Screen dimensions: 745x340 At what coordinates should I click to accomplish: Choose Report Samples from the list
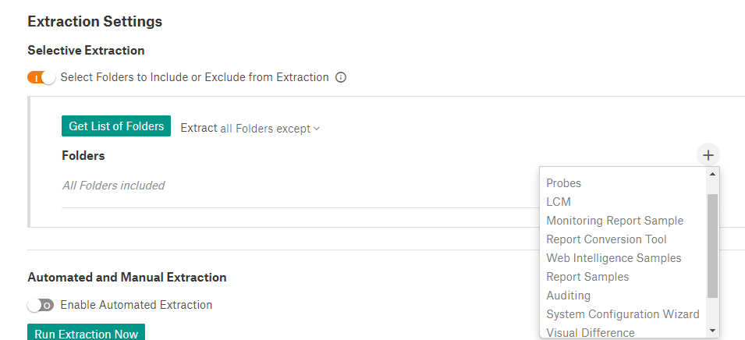click(x=587, y=277)
